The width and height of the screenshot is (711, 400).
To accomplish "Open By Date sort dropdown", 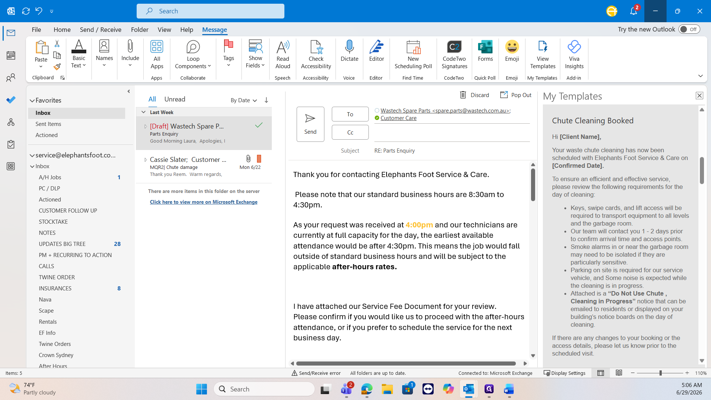I will pyautogui.click(x=244, y=100).
